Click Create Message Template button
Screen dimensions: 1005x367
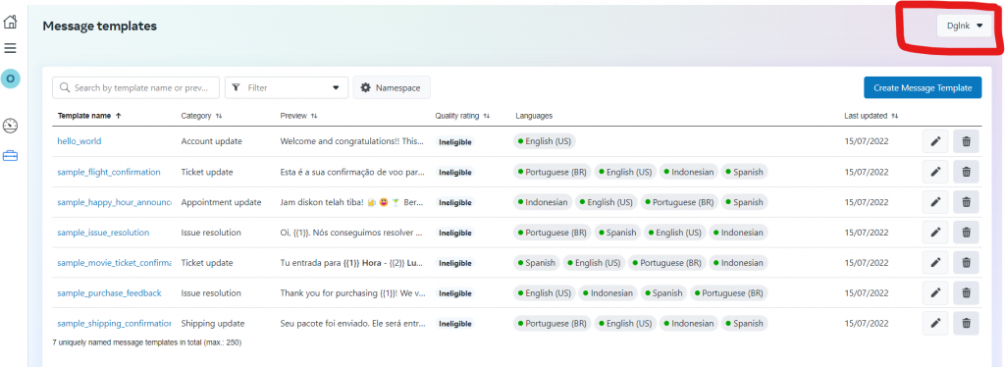coord(923,87)
